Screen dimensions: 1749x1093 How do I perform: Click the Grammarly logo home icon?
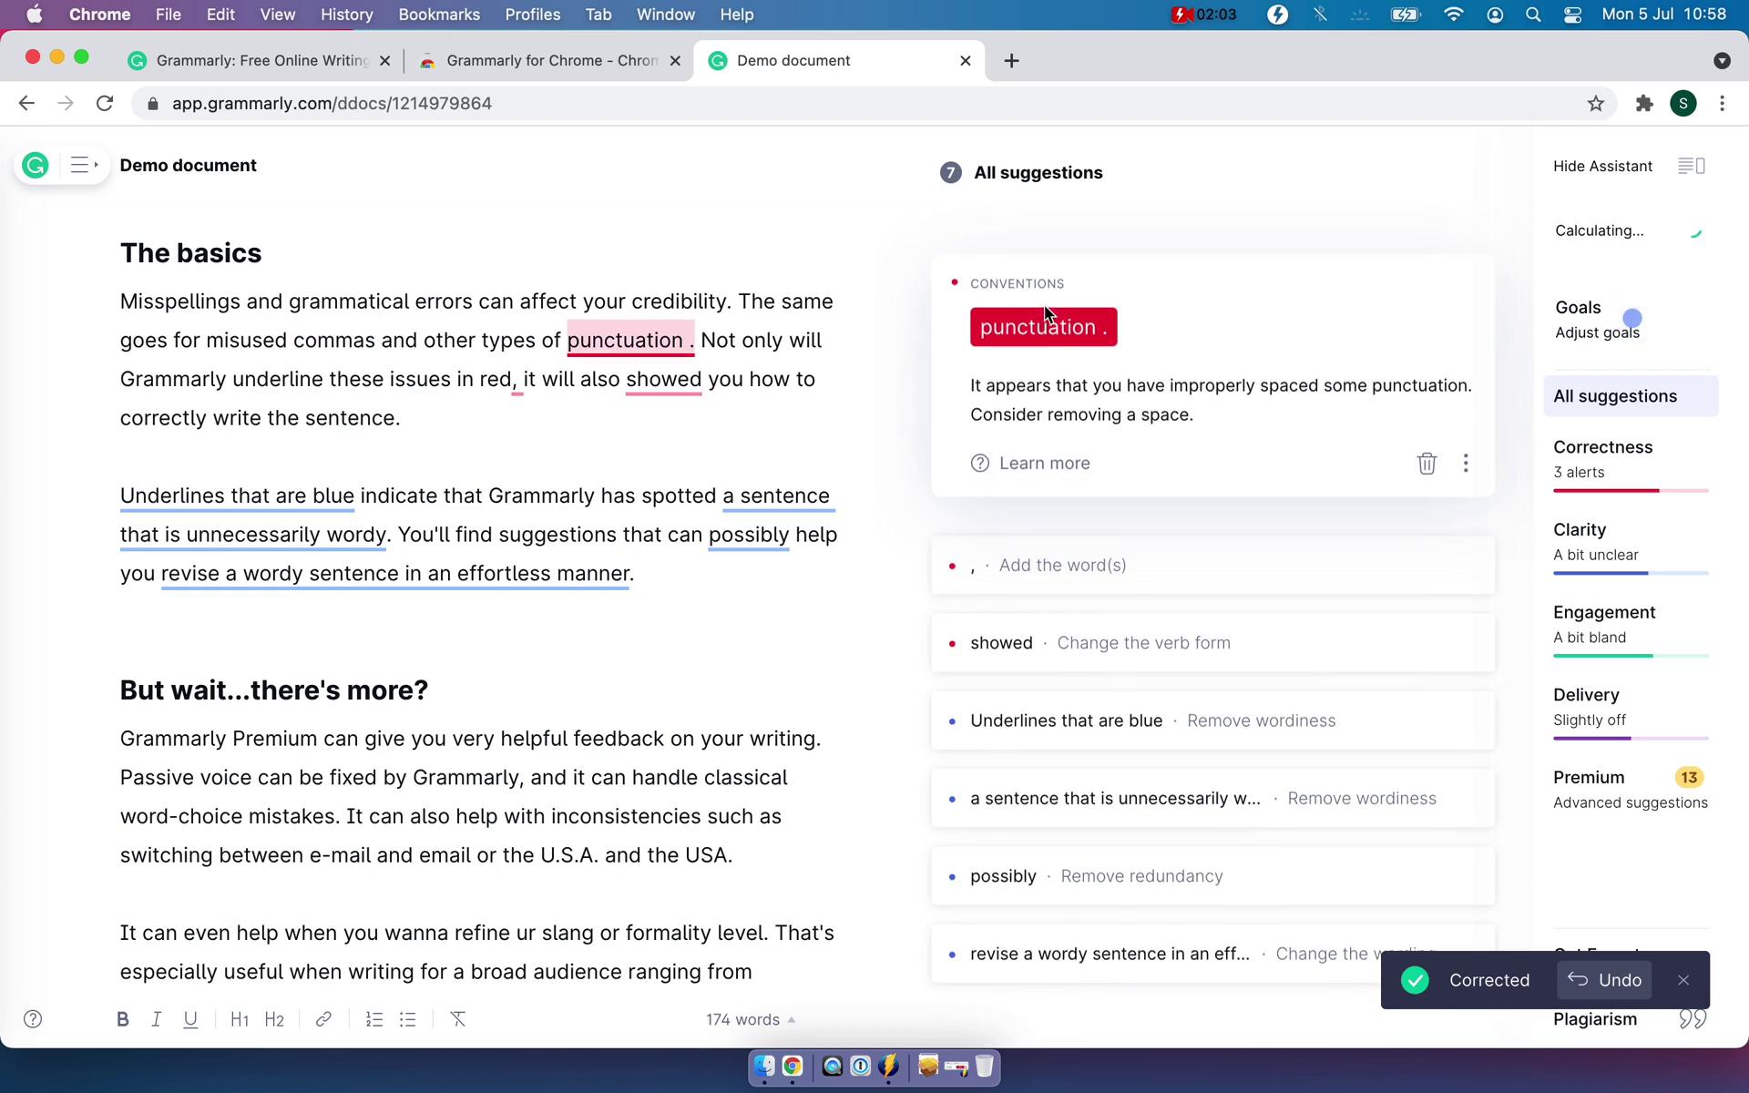click(36, 166)
